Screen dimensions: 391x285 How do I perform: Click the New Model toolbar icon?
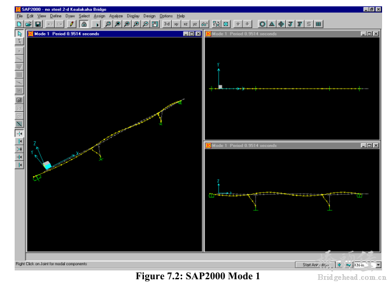(x=19, y=24)
